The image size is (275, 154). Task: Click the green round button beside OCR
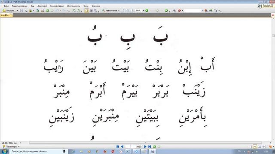tap(47, 11)
